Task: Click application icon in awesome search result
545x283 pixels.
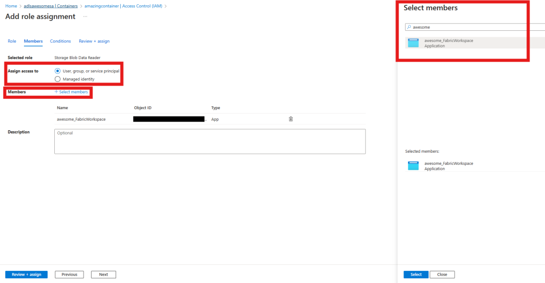Action: (x=413, y=43)
